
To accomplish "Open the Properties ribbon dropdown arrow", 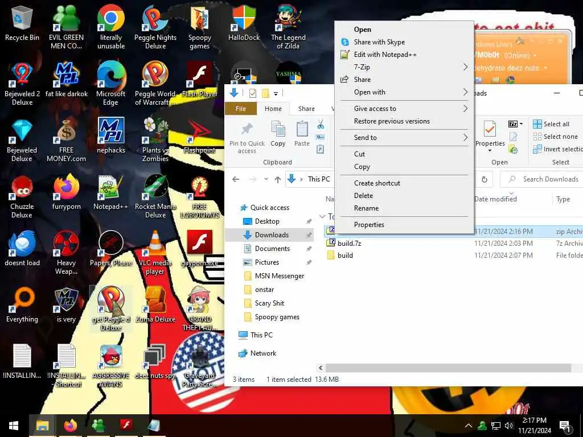I will coord(490,150).
